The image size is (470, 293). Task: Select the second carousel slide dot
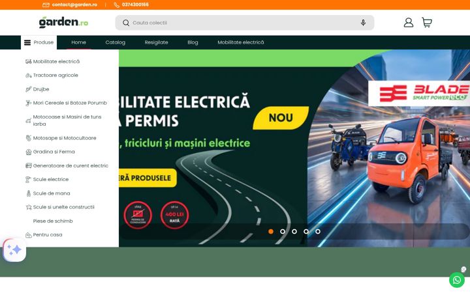pos(283,231)
